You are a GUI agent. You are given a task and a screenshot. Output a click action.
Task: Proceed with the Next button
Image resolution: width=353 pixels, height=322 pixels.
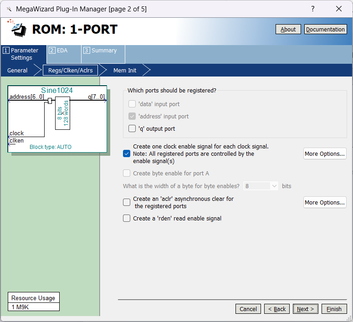(306, 309)
